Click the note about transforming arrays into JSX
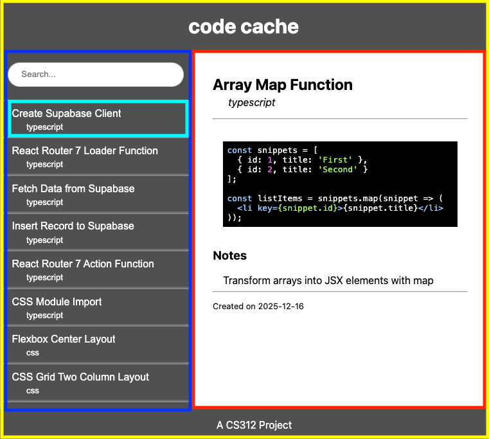This screenshot has height=439, width=489. click(328, 280)
